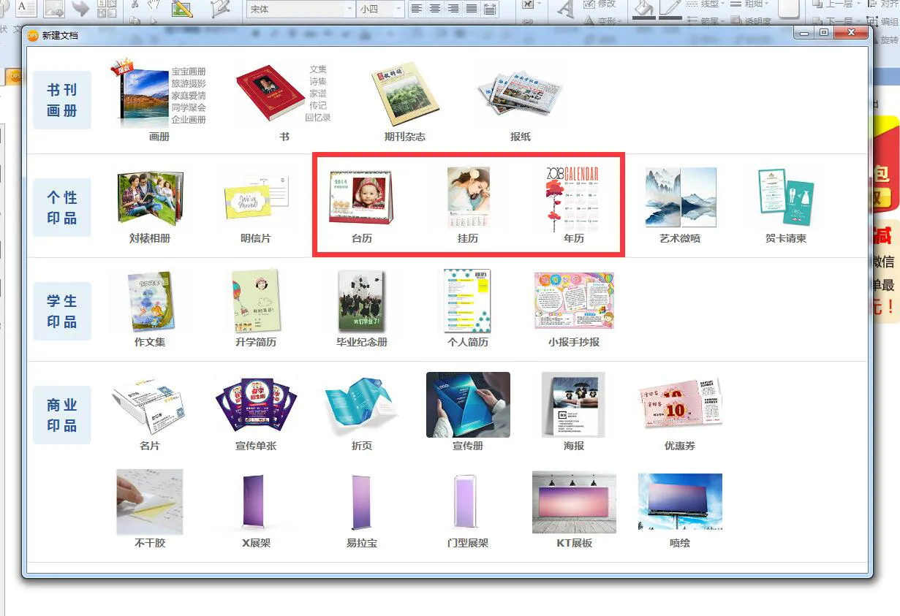Click the fill color bucket tool
900x616 pixels.
tap(644, 8)
